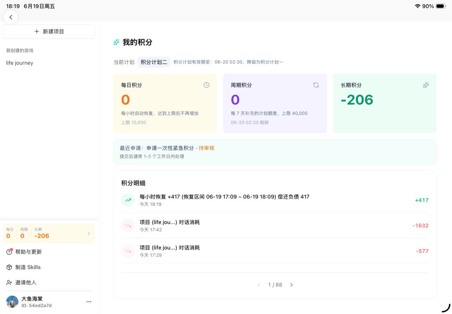Viewport: 452px width, 314px height.
Task: Open the -577 对话消耗 record at 17:29
Action: tap(275, 251)
